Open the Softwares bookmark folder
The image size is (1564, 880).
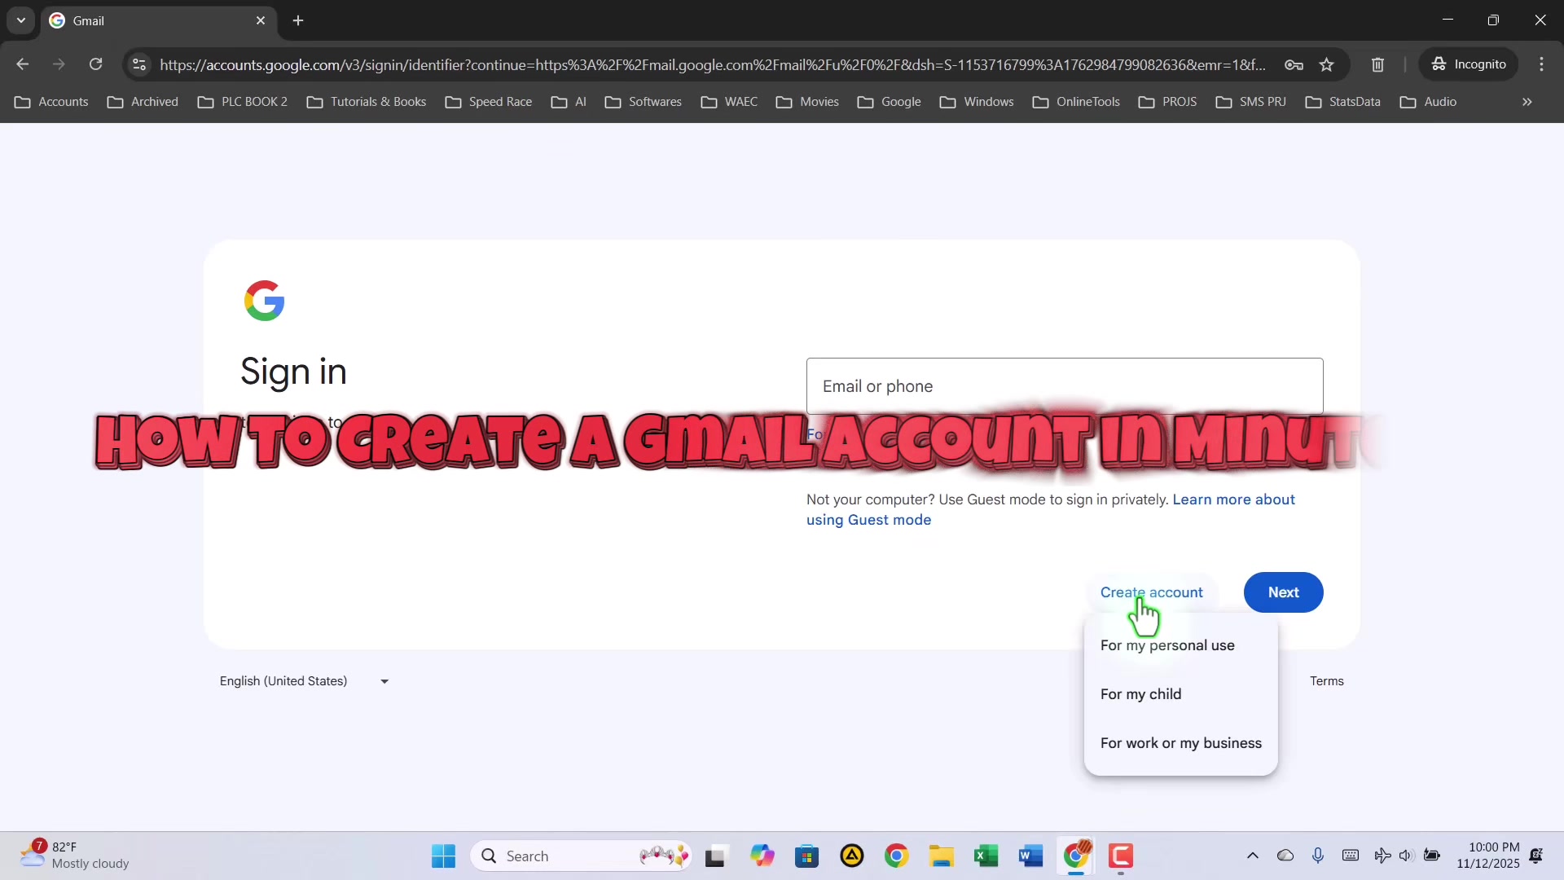point(644,102)
